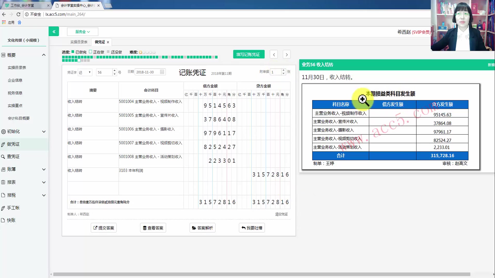Switch to 实操目录表 tab
Image resolution: width=495 pixels, height=278 pixels.
click(79, 42)
